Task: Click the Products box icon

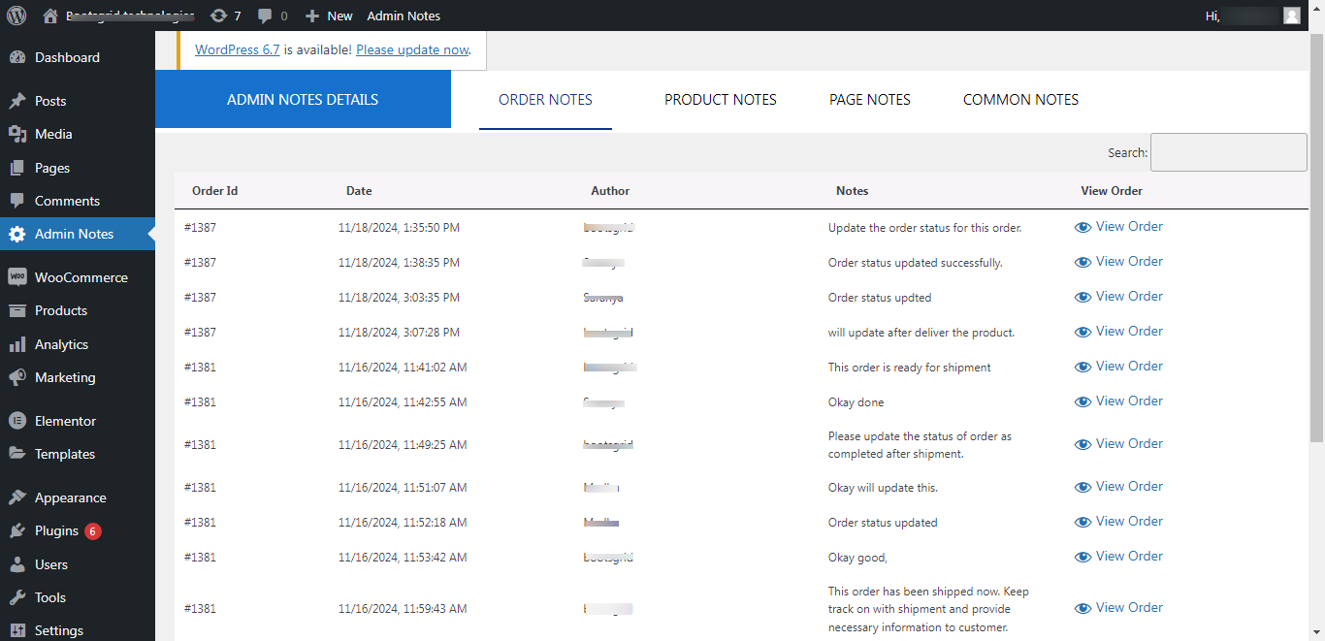Action: (17, 310)
